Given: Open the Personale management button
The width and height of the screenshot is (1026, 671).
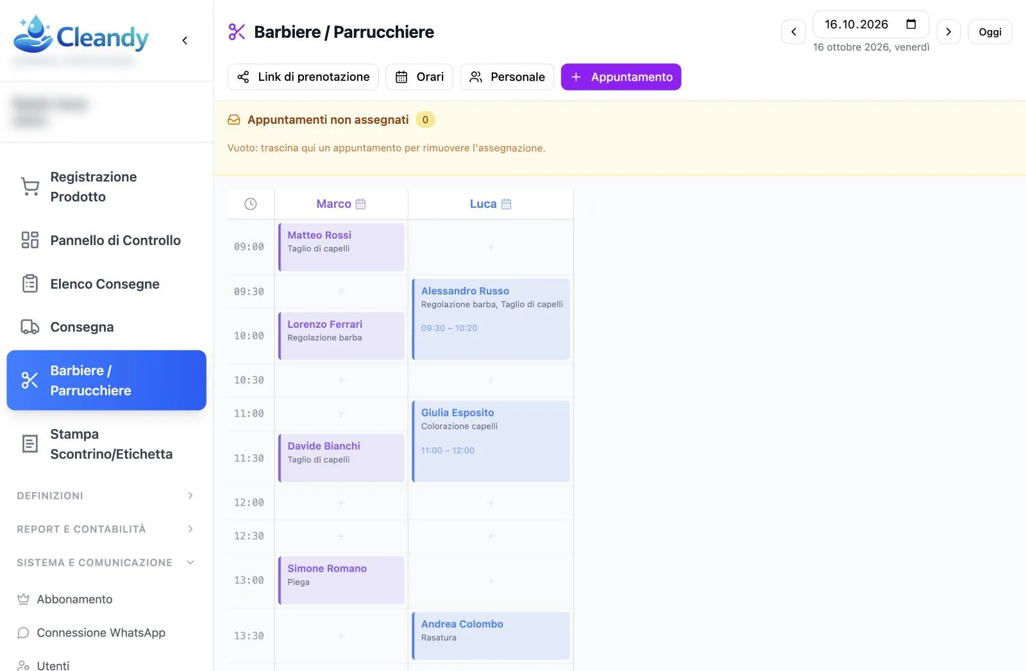Looking at the screenshot, I should pyautogui.click(x=507, y=77).
